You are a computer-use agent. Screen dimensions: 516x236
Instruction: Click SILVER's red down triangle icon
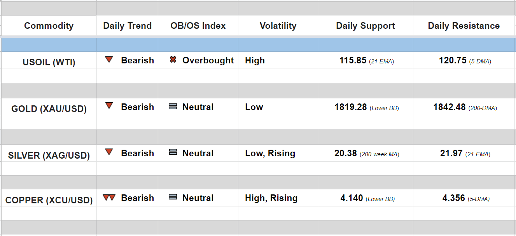coord(109,152)
